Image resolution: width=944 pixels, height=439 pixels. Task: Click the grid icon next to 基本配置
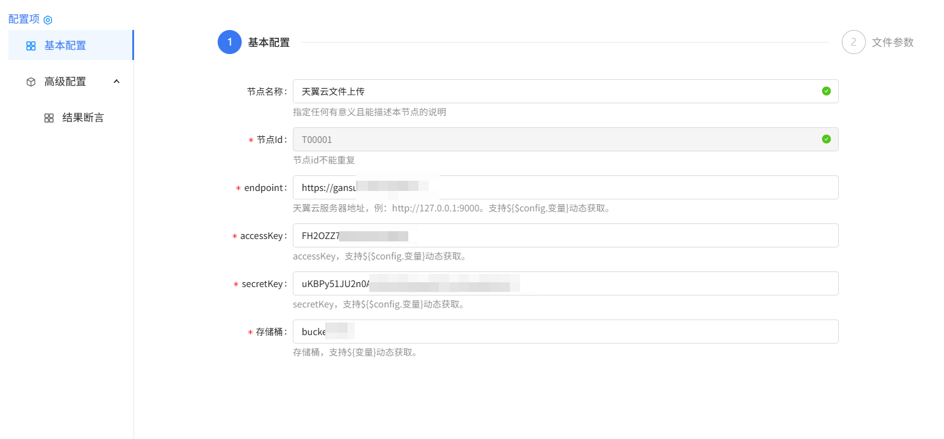pyautogui.click(x=31, y=46)
